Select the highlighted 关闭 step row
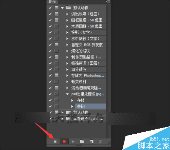Screen dimensions: 170x150 pyautogui.click(x=90, y=106)
